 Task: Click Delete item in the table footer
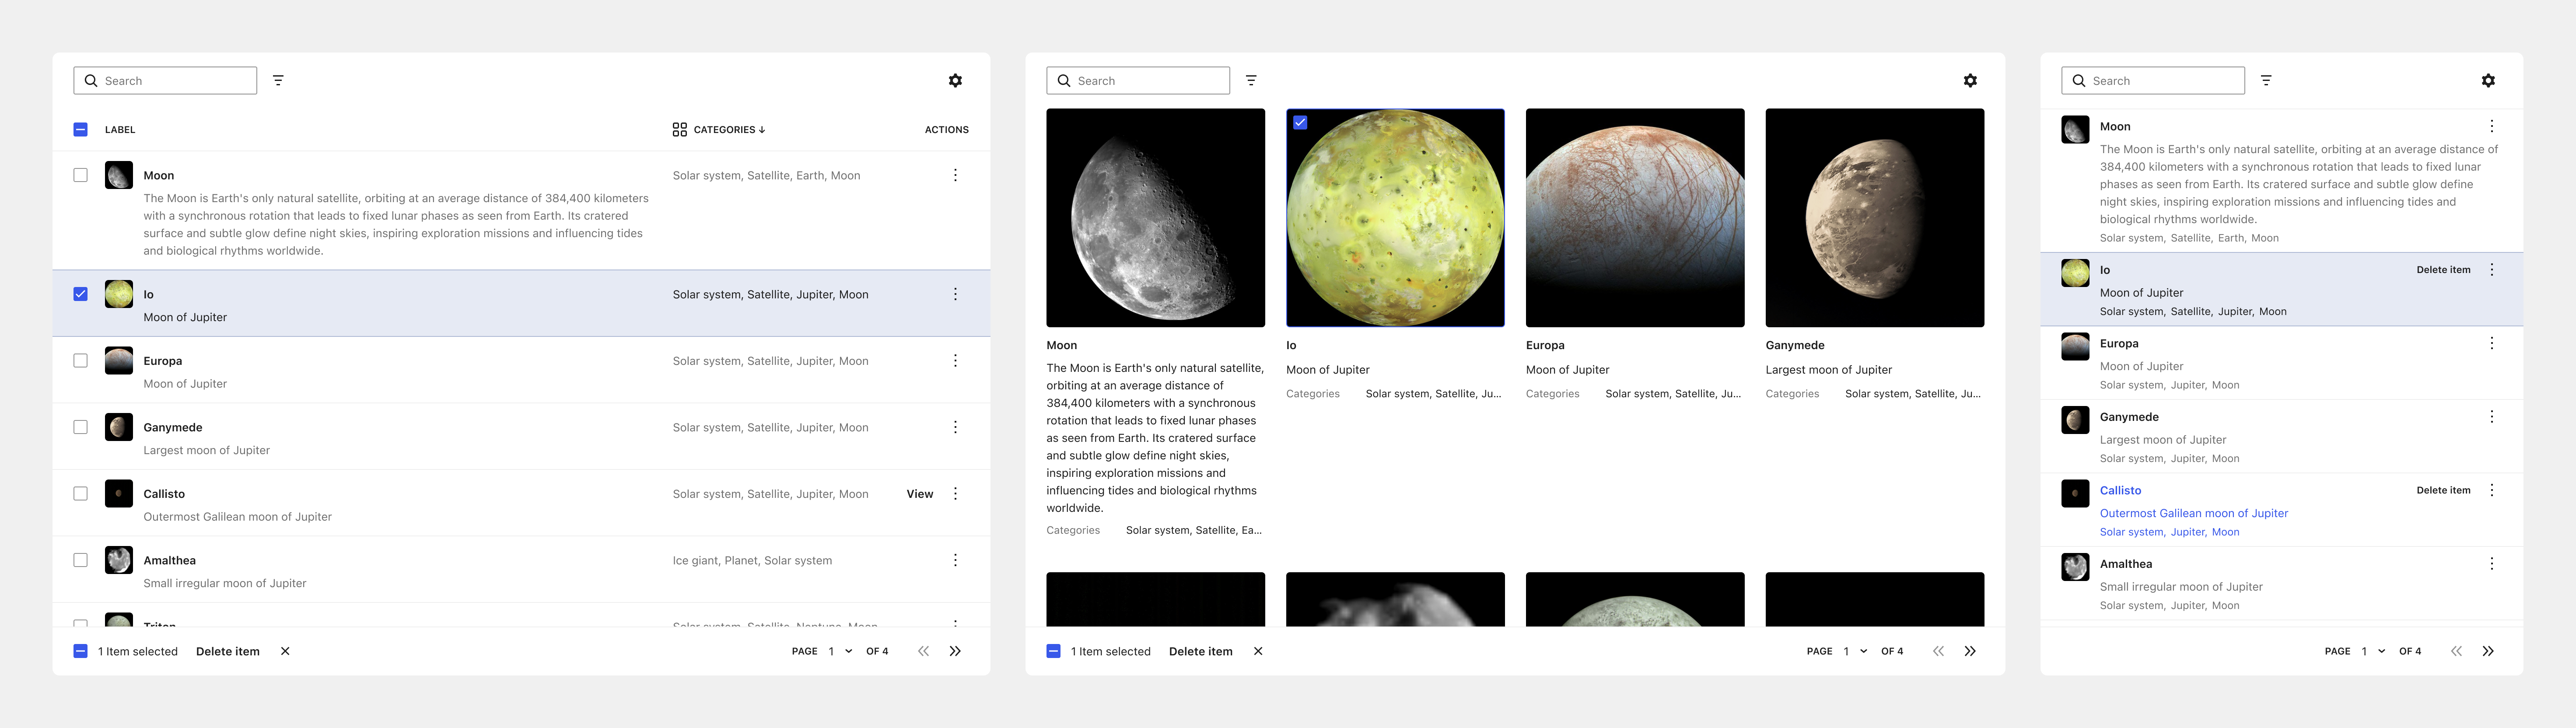coord(228,651)
